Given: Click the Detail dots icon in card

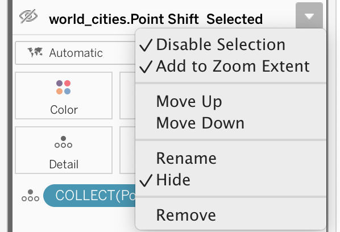Looking at the screenshot, I should (63, 142).
